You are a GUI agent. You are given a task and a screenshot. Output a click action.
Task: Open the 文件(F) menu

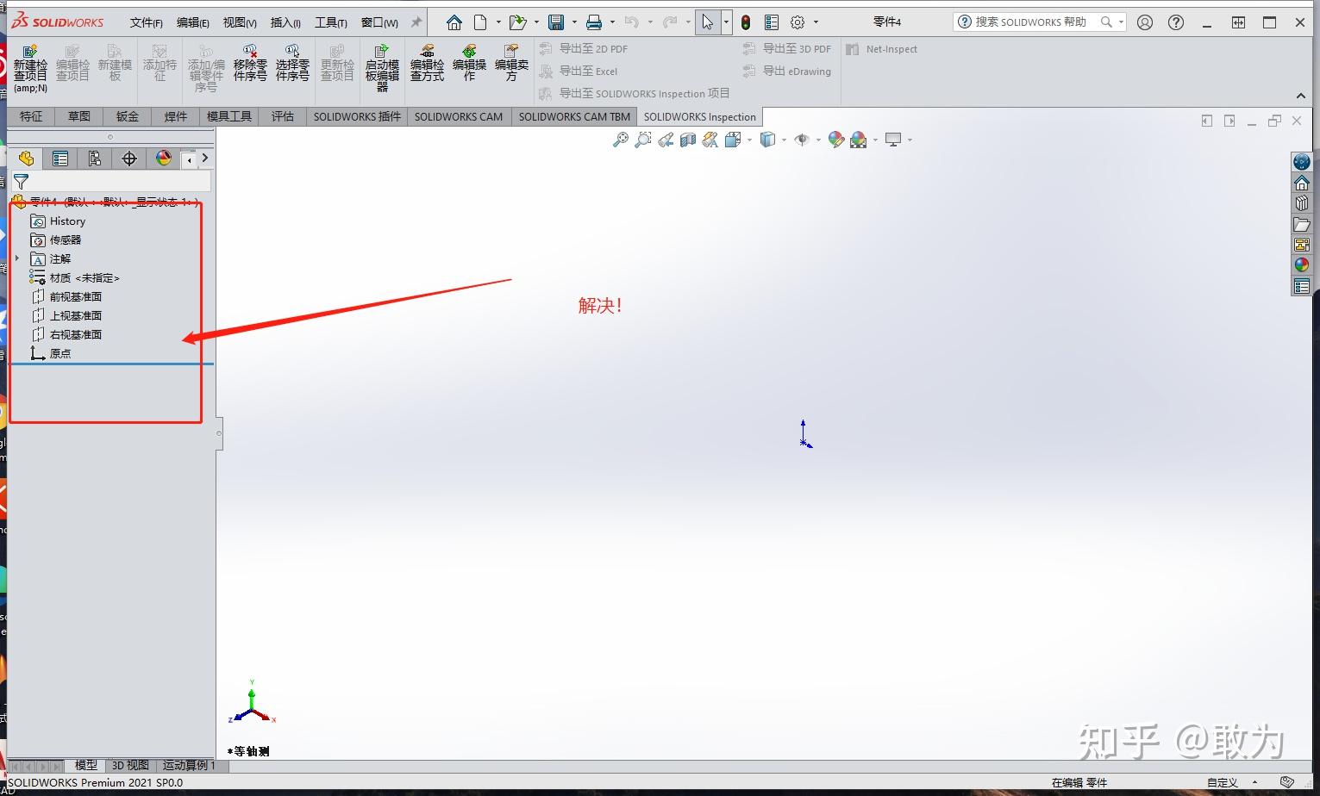pyautogui.click(x=146, y=22)
